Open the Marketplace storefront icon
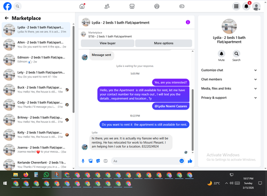This screenshot has height=196, width=267. (x=132, y=6)
